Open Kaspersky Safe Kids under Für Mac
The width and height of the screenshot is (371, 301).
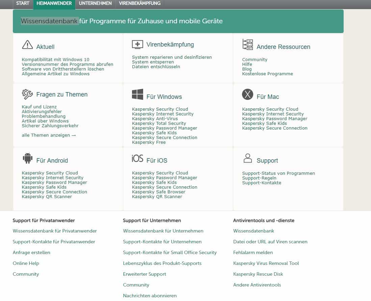click(265, 123)
